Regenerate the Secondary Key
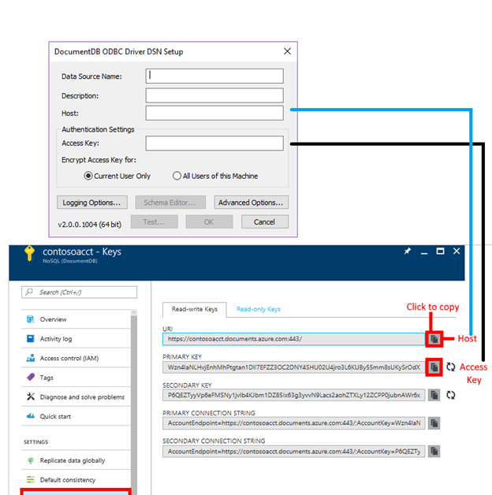This screenshot has height=495, width=492. [451, 395]
